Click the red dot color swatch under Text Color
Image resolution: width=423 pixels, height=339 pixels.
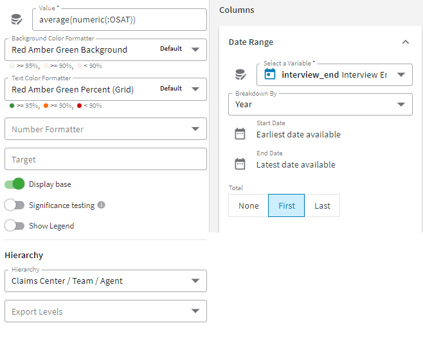coord(79,106)
